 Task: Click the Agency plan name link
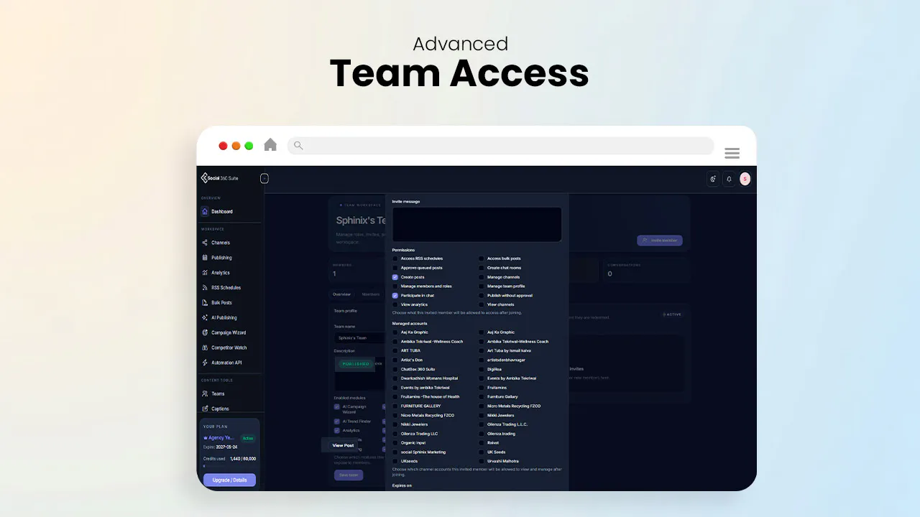click(x=220, y=437)
